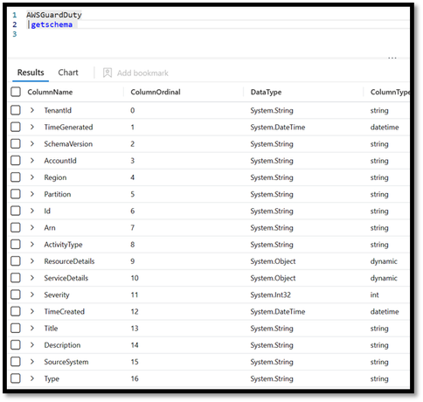Click the DataType column header
The height and width of the screenshot is (402, 423).
pyautogui.click(x=266, y=92)
